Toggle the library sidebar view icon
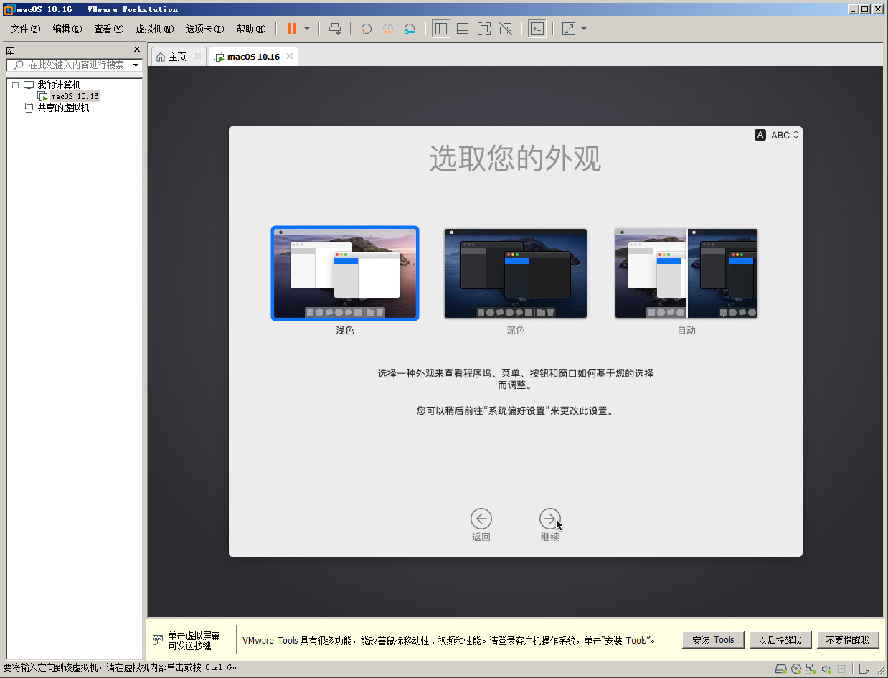The height and width of the screenshot is (678, 888). tap(441, 29)
